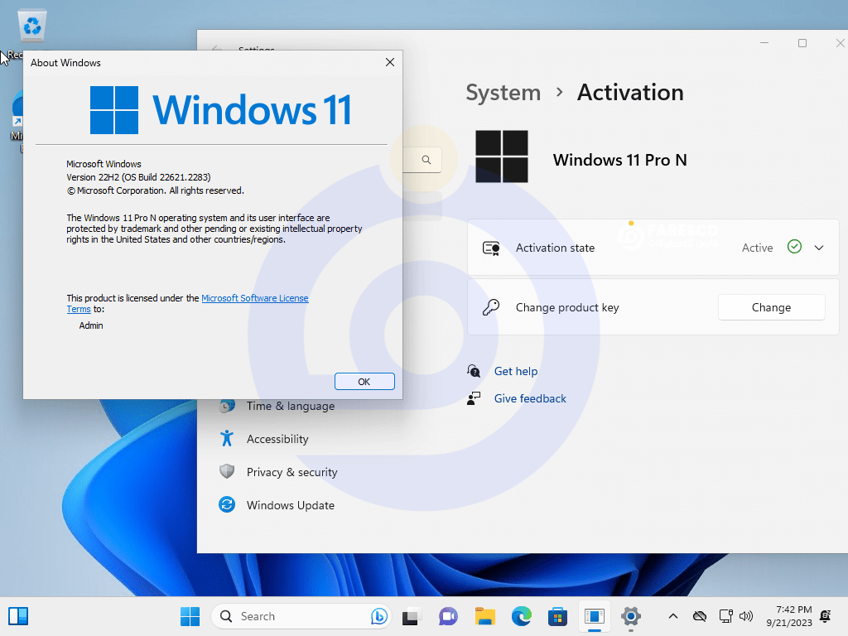Open the clock showing 7:42 PM

tap(789, 616)
